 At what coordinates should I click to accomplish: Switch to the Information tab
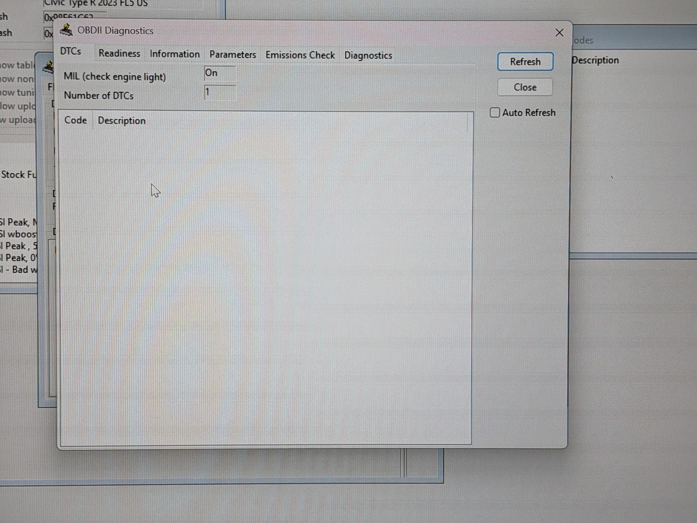click(174, 54)
